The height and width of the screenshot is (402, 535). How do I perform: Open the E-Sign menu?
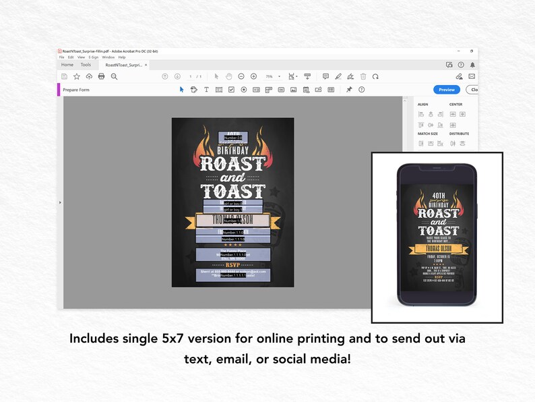(x=94, y=57)
